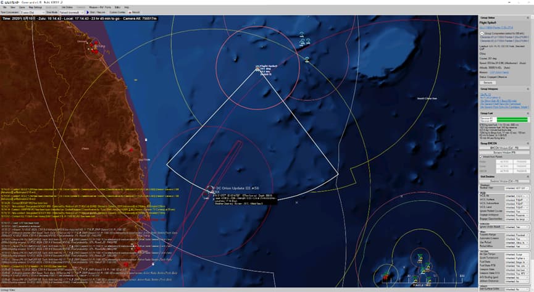Open the first weapon link under Group Weapons
Viewport: 534px width, 292px height.
(x=486, y=94)
